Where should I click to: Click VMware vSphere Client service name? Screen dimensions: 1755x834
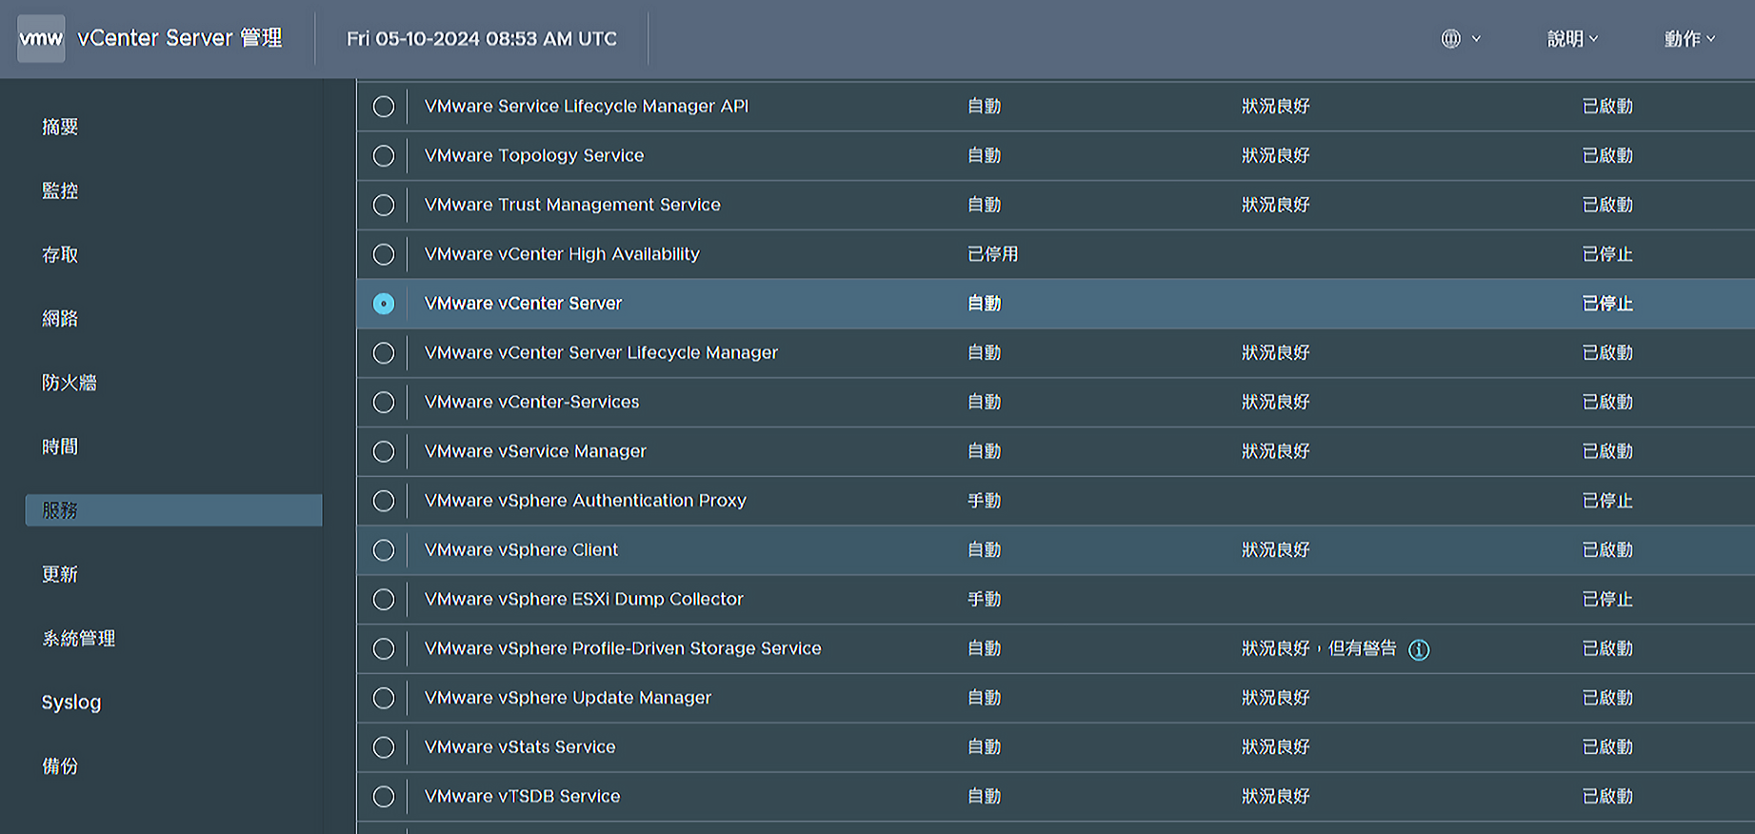[521, 550]
